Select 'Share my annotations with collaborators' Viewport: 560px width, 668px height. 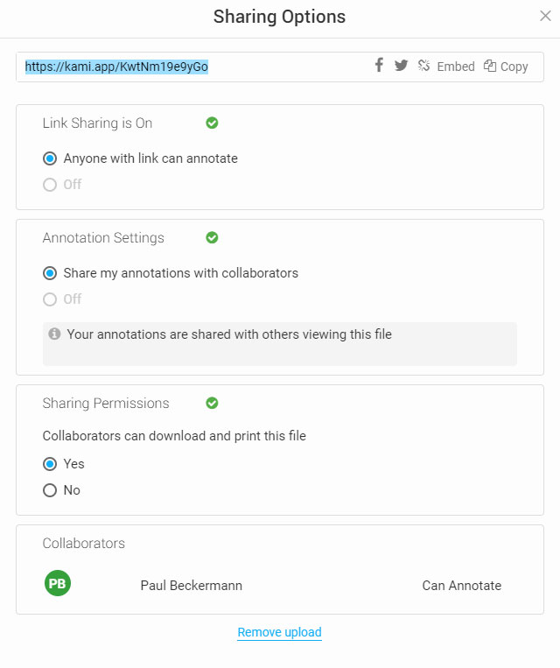(x=50, y=273)
